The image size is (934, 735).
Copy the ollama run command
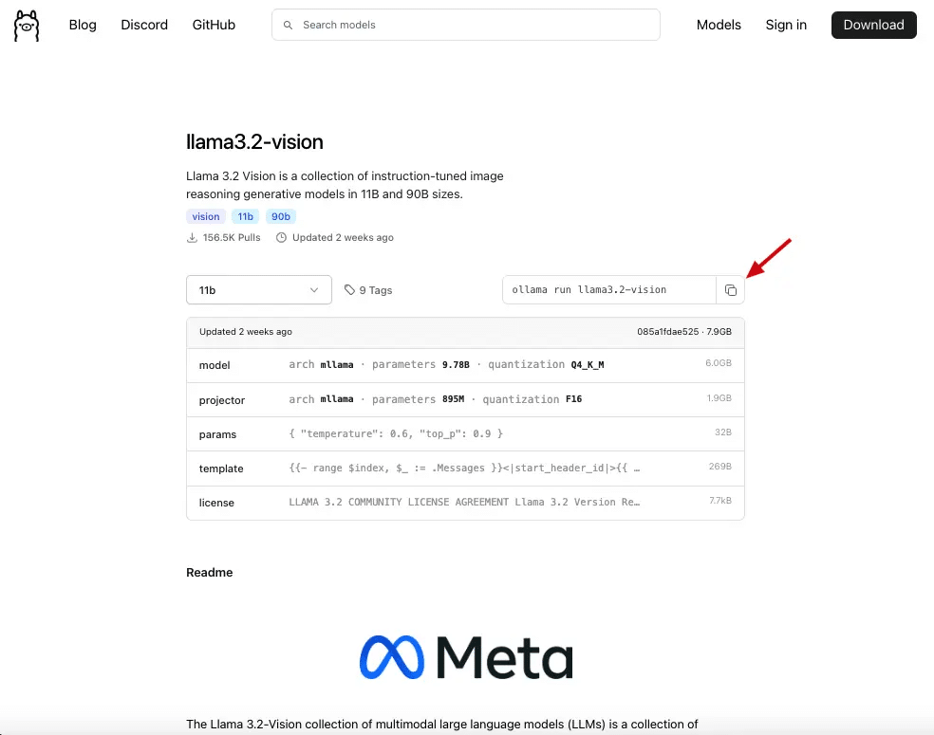pyautogui.click(x=730, y=290)
